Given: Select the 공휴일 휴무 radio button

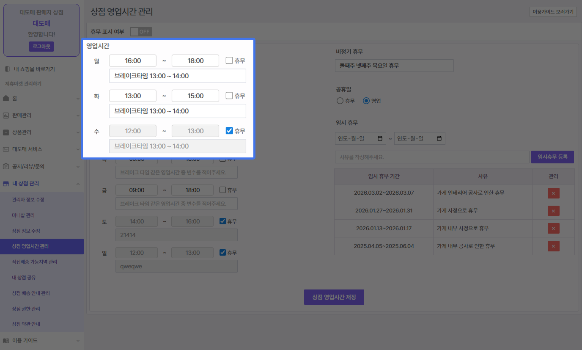Looking at the screenshot, I should pyautogui.click(x=340, y=101).
